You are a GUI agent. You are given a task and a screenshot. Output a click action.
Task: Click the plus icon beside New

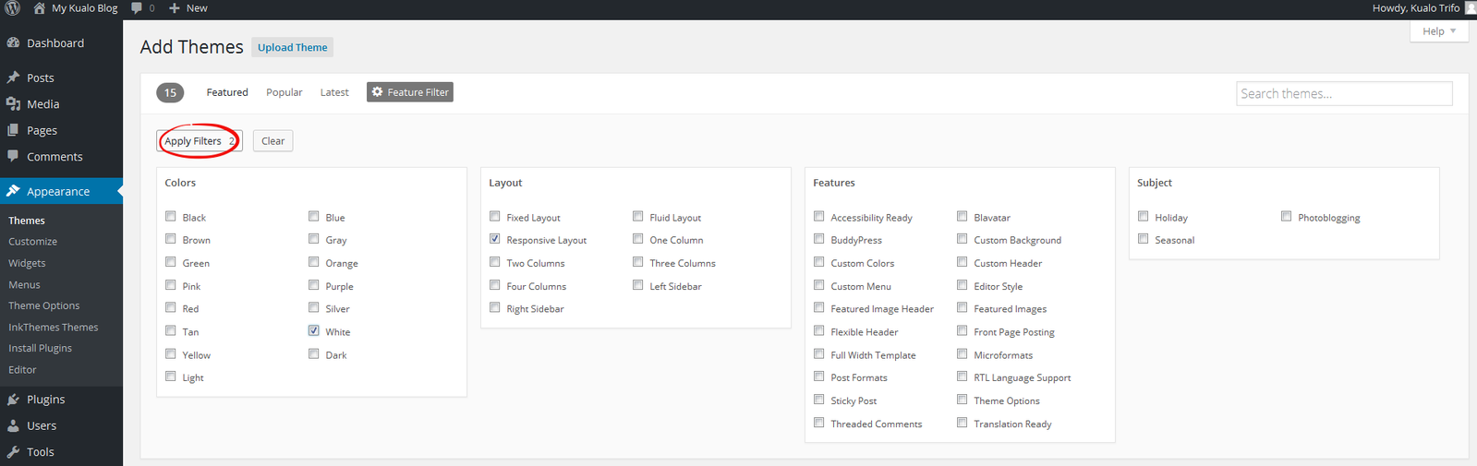[x=174, y=7]
